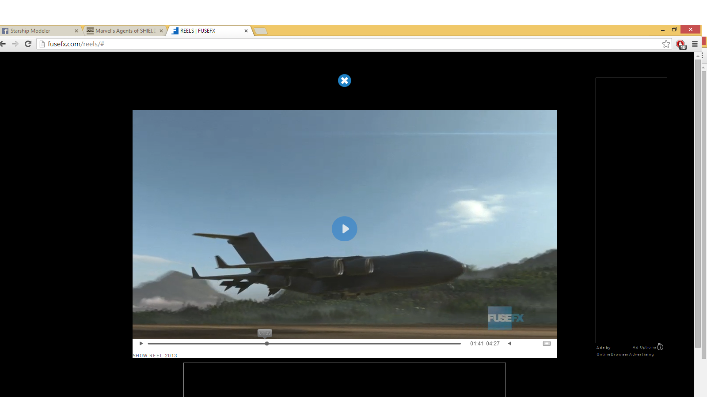The image size is (707, 397).
Task: Switch to the Marvel's Agents of SHIELD tab
Action: click(x=125, y=31)
